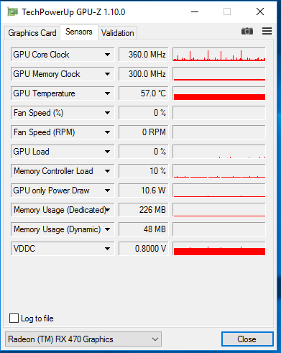Open the Fan Speed (%) dropdown arrow
281x353 pixels.
[x=107, y=113]
